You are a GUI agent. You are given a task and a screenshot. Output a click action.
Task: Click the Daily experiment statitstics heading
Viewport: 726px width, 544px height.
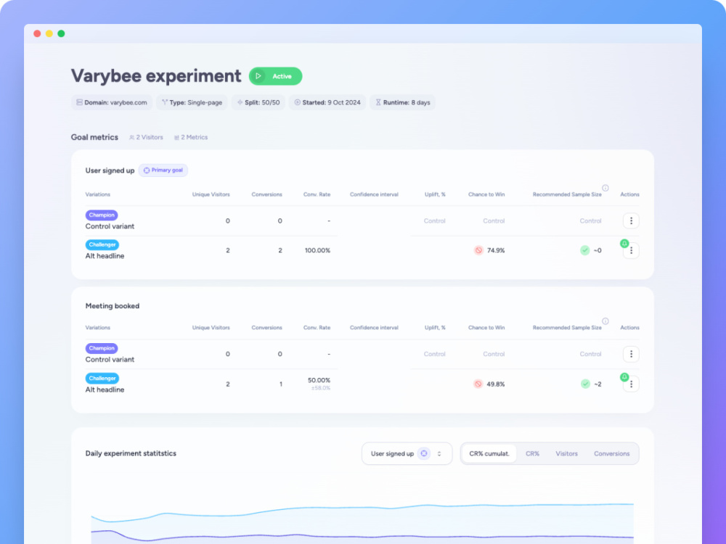131,454
